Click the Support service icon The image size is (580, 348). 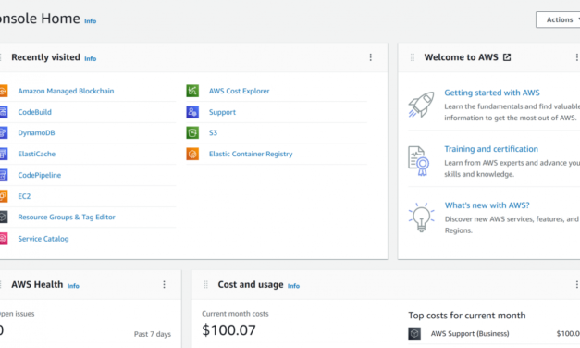pyautogui.click(x=192, y=112)
